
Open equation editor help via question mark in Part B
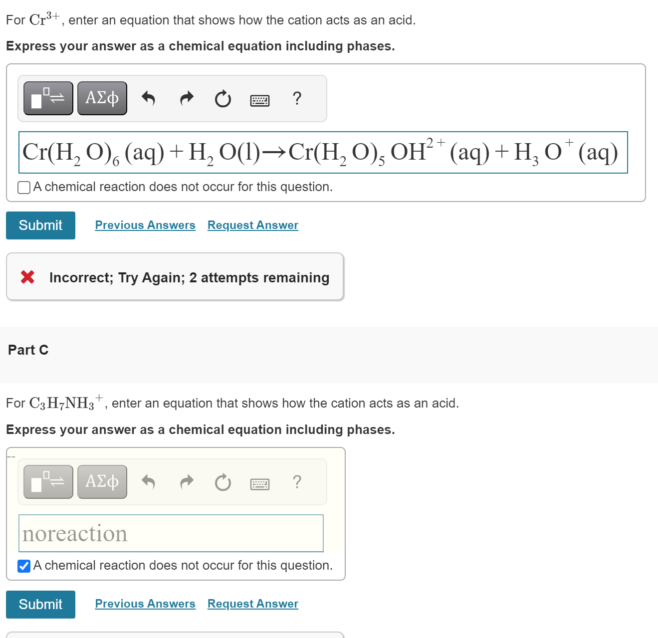point(297,99)
